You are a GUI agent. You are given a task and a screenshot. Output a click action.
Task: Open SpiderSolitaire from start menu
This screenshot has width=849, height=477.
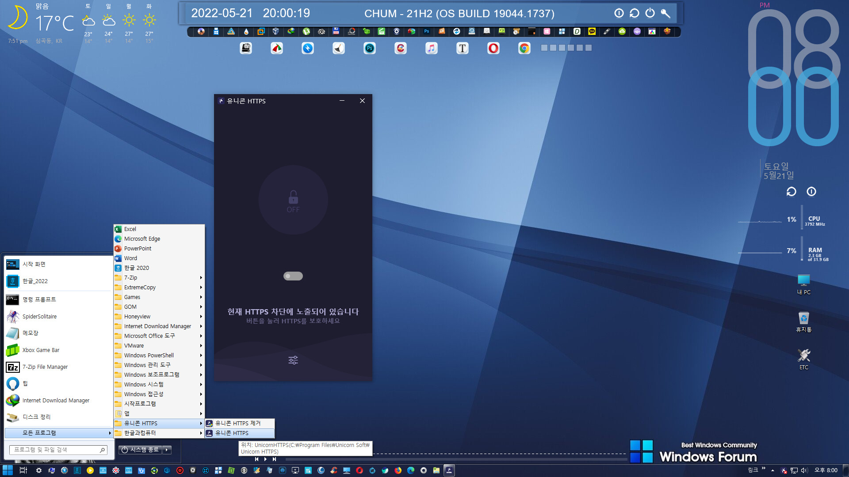click(58, 316)
